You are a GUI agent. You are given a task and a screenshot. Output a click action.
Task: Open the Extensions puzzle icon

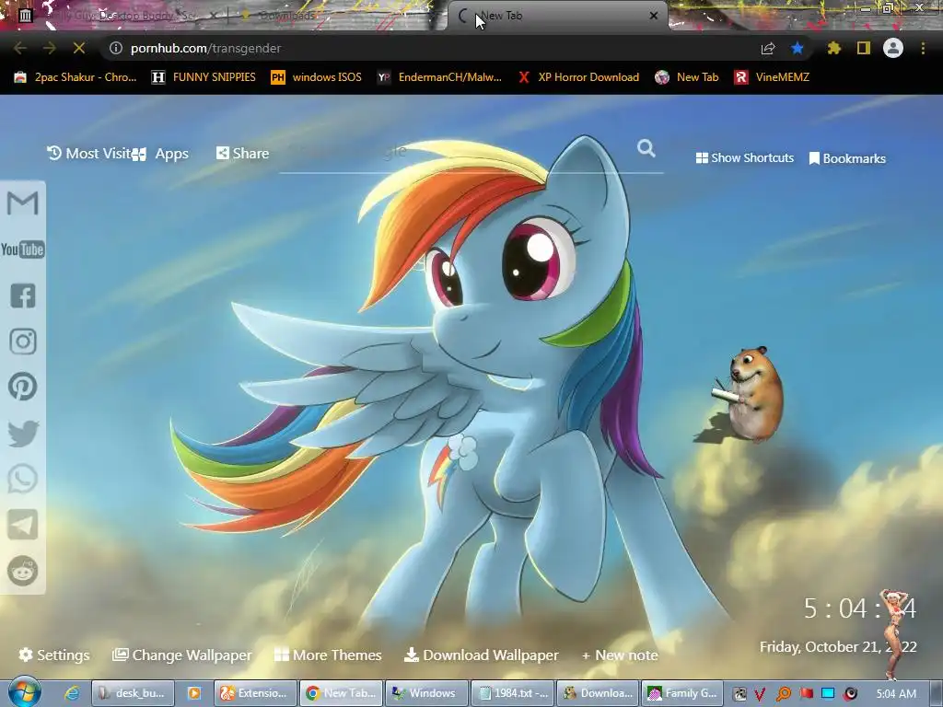point(834,48)
